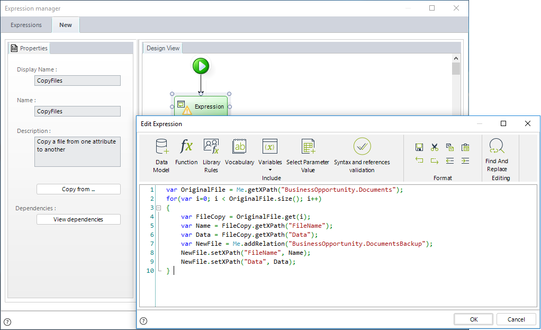541x330 pixels.
Task: Click the Copy from ... button
Action: [78, 189]
